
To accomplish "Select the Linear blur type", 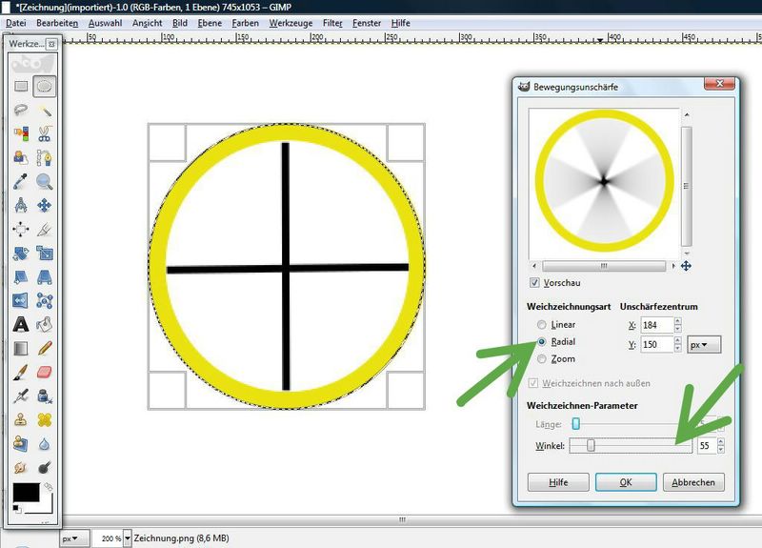I will point(542,325).
